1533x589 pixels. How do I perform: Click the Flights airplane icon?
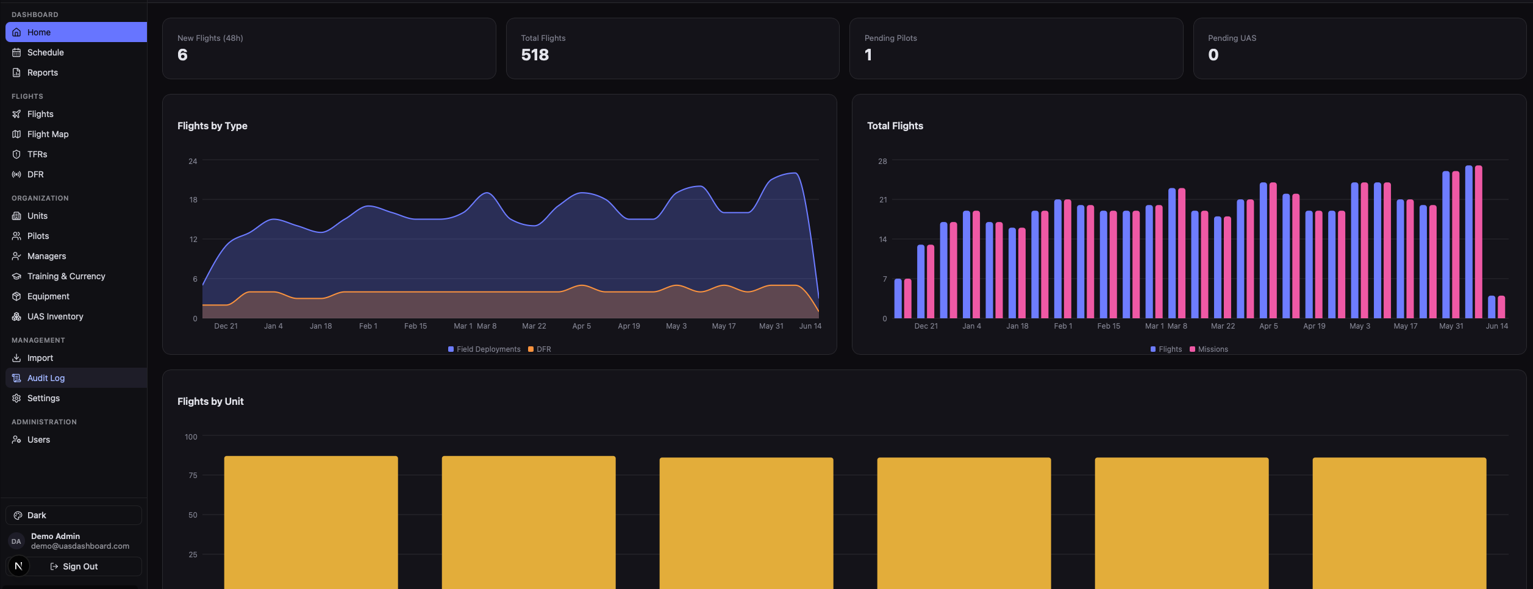[x=16, y=114]
